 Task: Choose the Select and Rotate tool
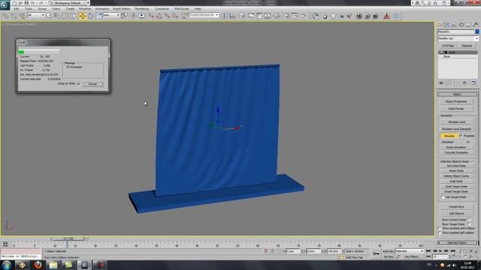click(90, 16)
